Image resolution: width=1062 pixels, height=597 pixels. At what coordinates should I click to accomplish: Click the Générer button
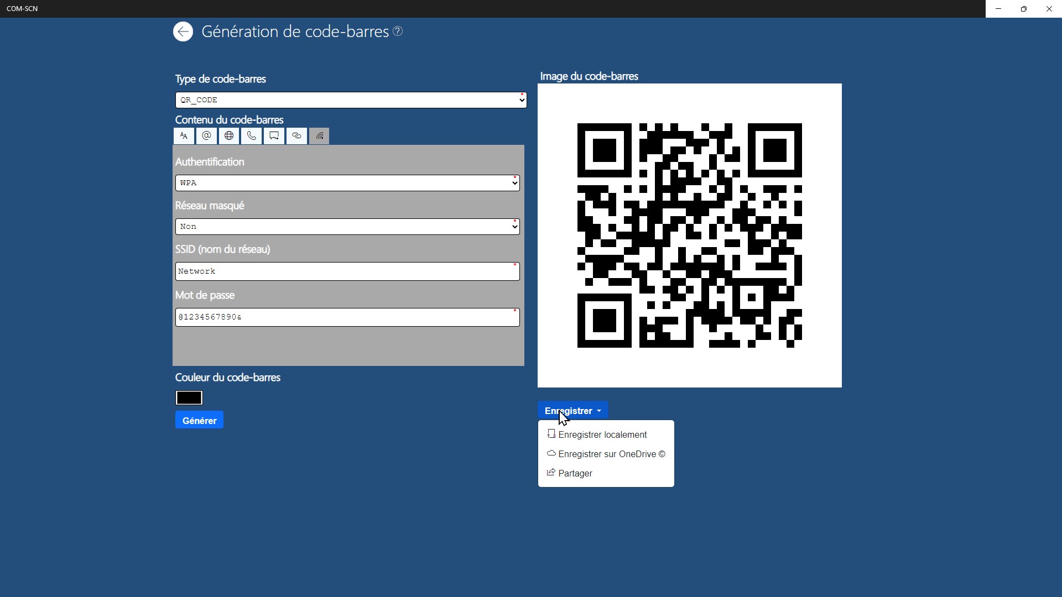199,421
